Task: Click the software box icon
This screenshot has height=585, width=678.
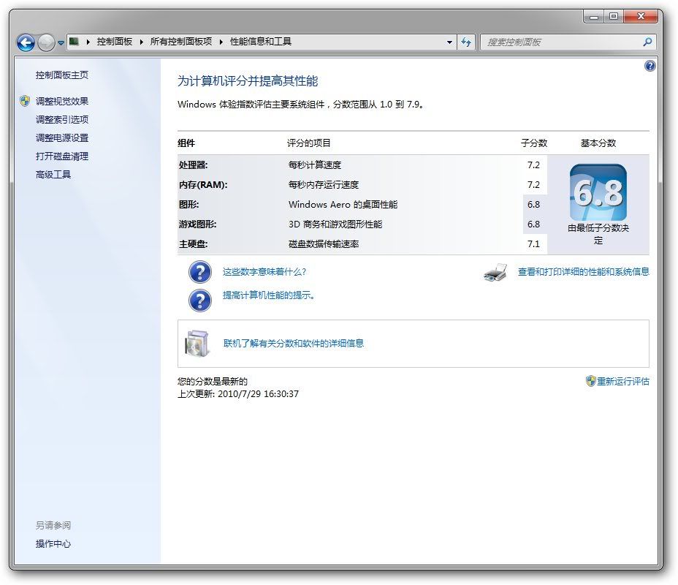Action: [x=197, y=344]
